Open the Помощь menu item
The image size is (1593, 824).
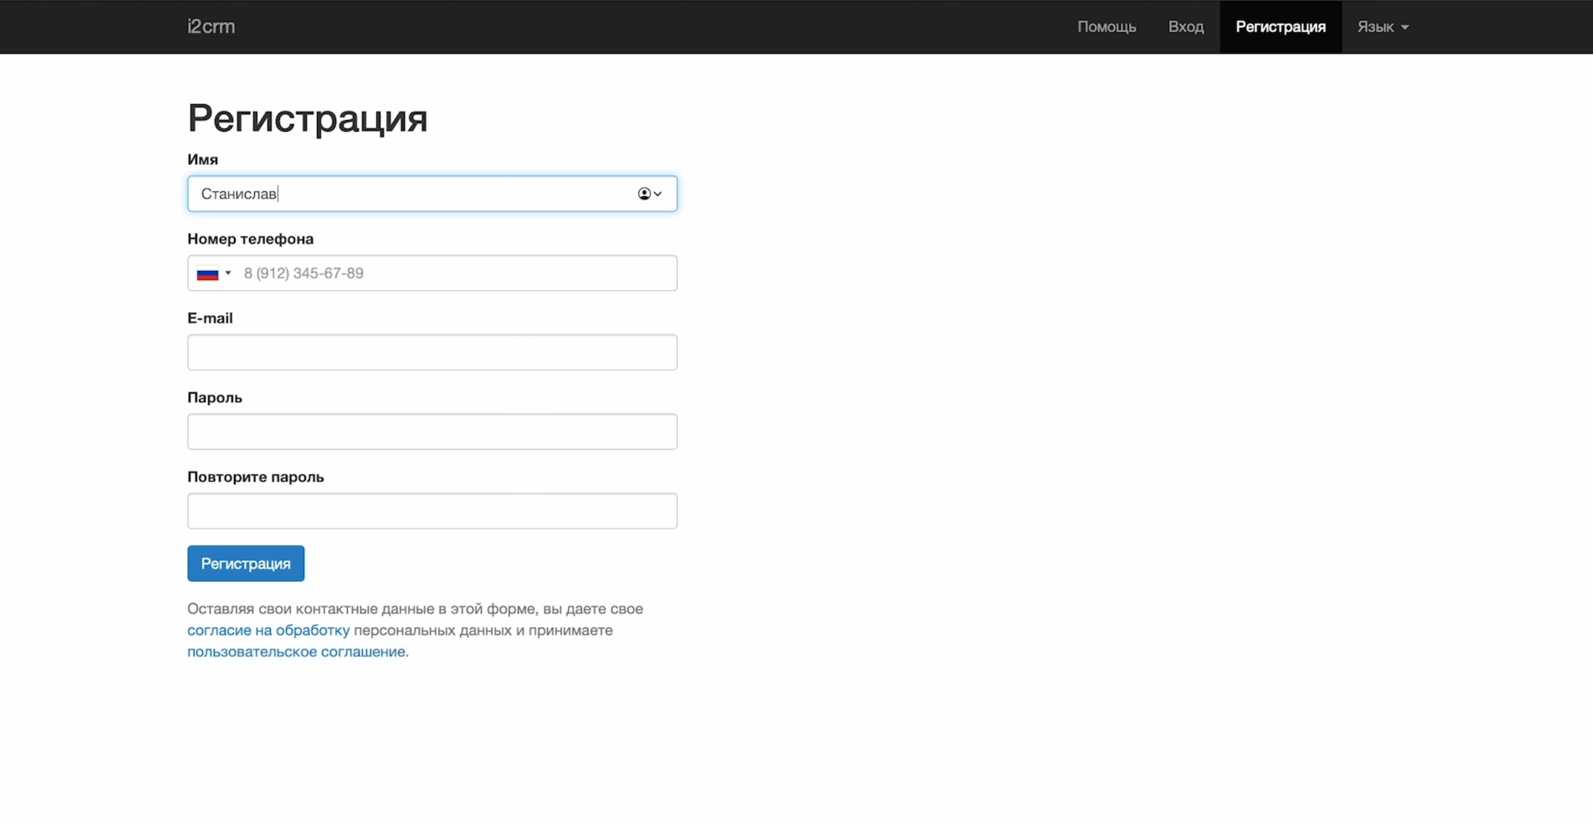pyautogui.click(x=1106, y=27)
